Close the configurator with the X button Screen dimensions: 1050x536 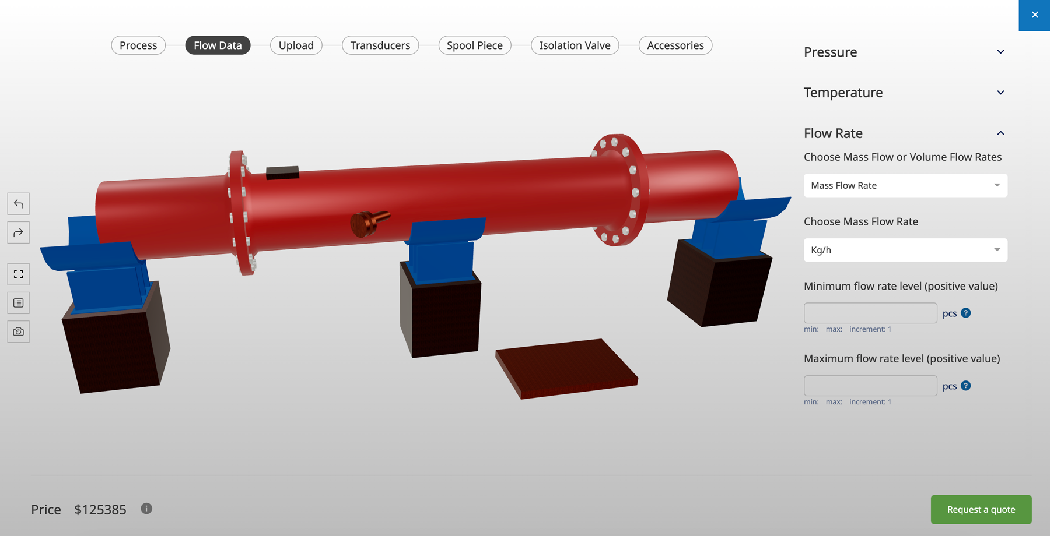coord(1034,15)
